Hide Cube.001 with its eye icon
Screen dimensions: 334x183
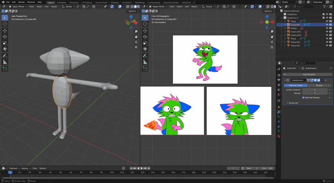327,25
